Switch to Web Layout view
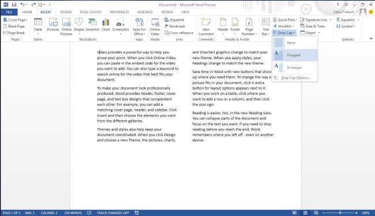Image resolution: width=375 pixels, height=216 pixels. 316,213
